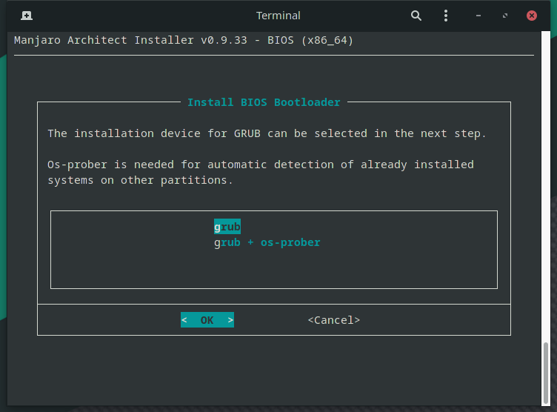The width and height of the screenshot is (557, 412).
Task: Close the Terminal window
Action: coord(531,16)
